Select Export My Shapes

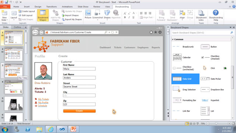point(72,20)
